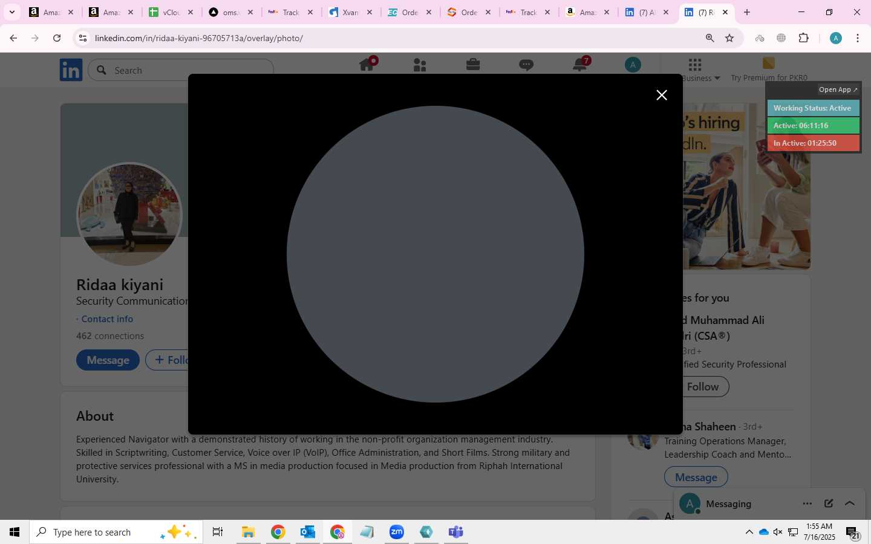Open the tab search dropdown arrow
The height and width of the screenshot is (544, 871).
[x=11, y=12]
